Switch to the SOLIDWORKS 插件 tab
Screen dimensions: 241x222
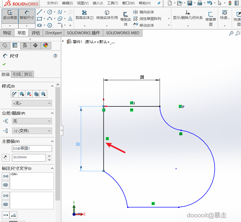point(83,33)
